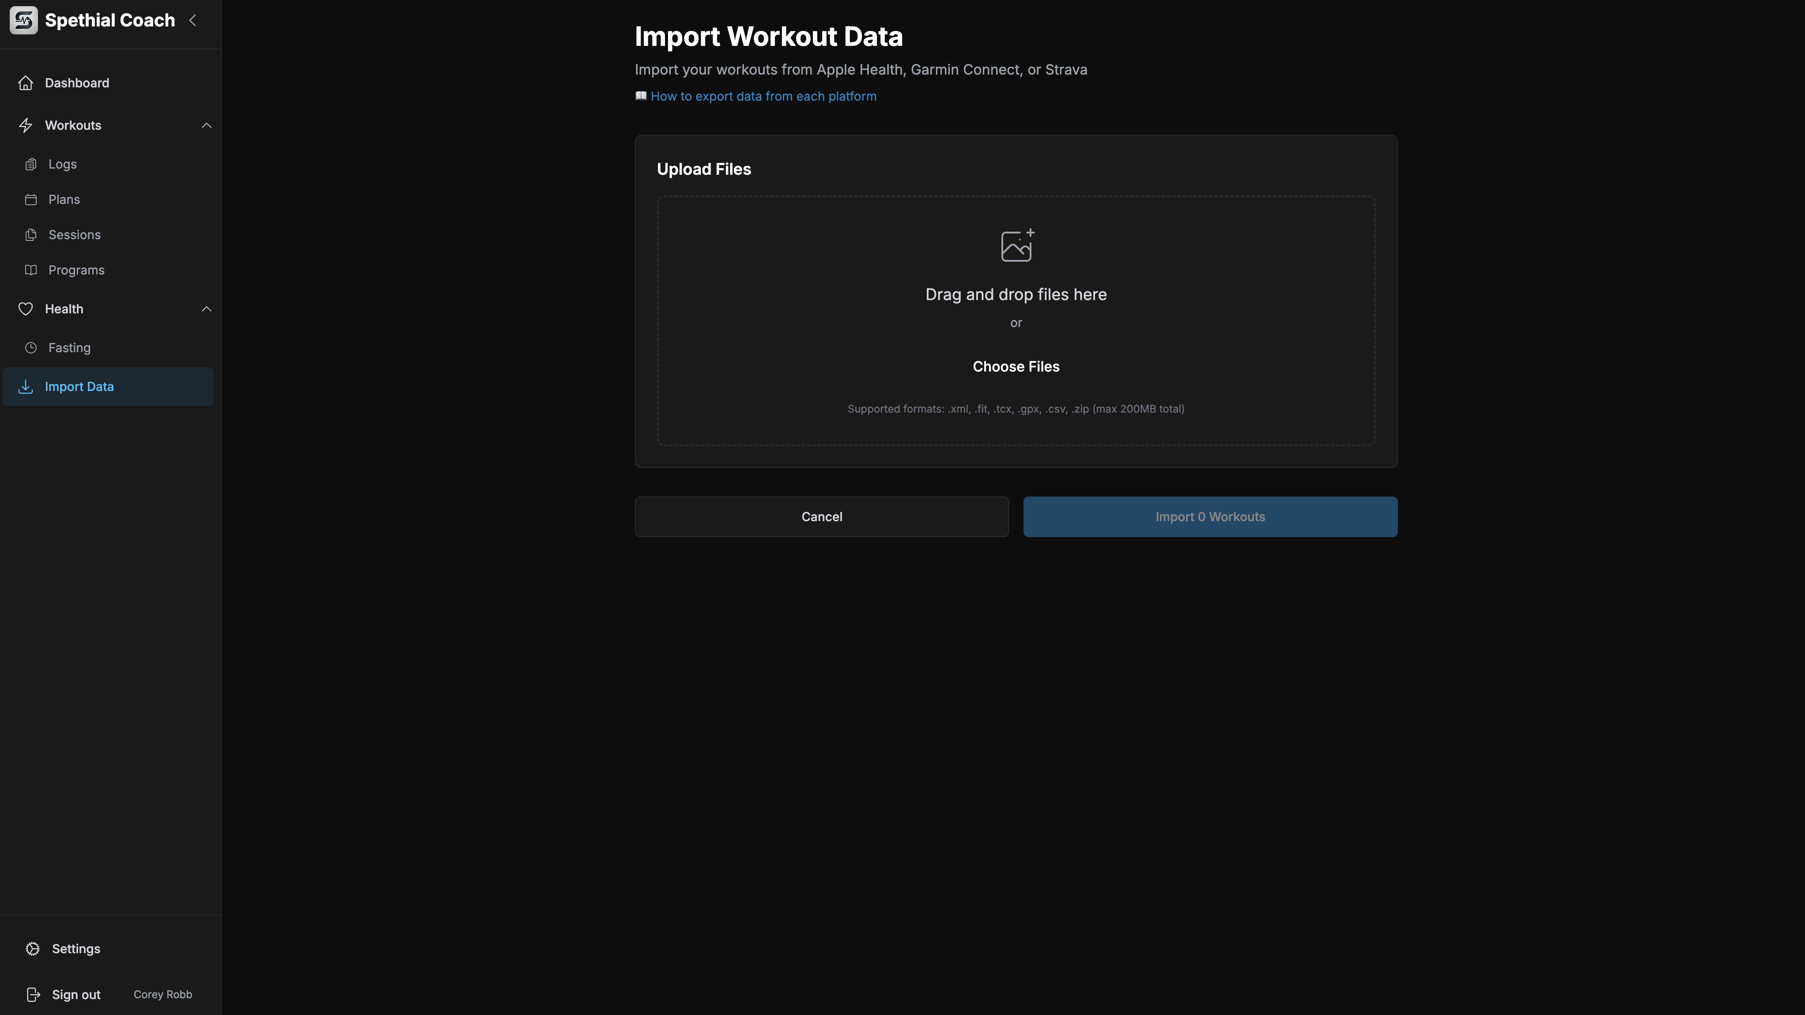This screenshot has height=1015, width=1805.
Task: Click Choose Files to select workout files
Action: pyautogui.click(x=1016, y=366)
